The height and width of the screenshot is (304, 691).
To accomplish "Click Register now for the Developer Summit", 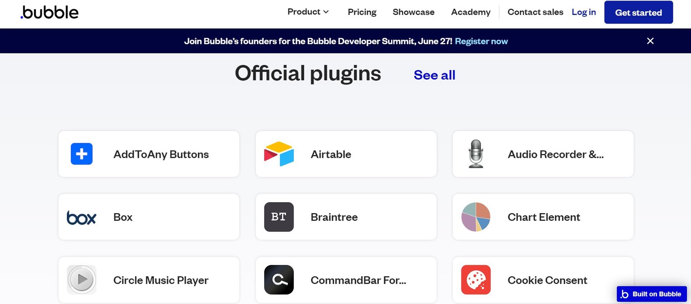I will (481, 41).
